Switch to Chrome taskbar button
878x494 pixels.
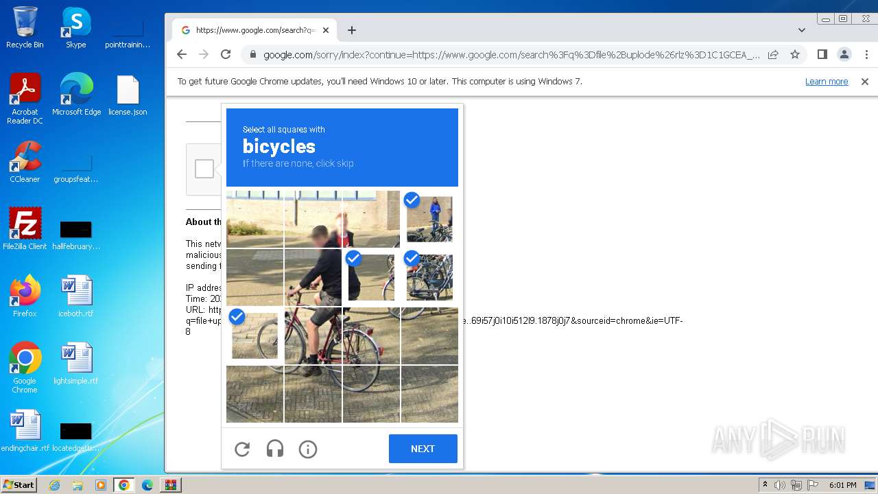click(x=124, y=485)
